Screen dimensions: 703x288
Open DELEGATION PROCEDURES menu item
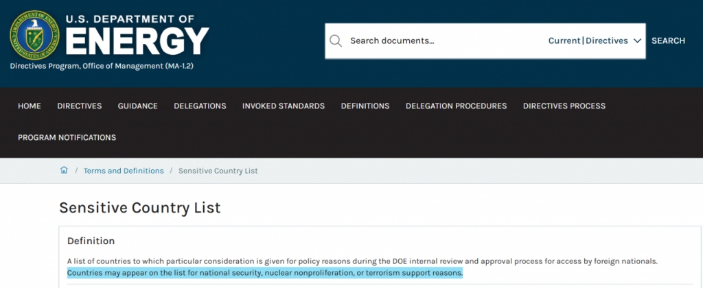pos(456,106)
